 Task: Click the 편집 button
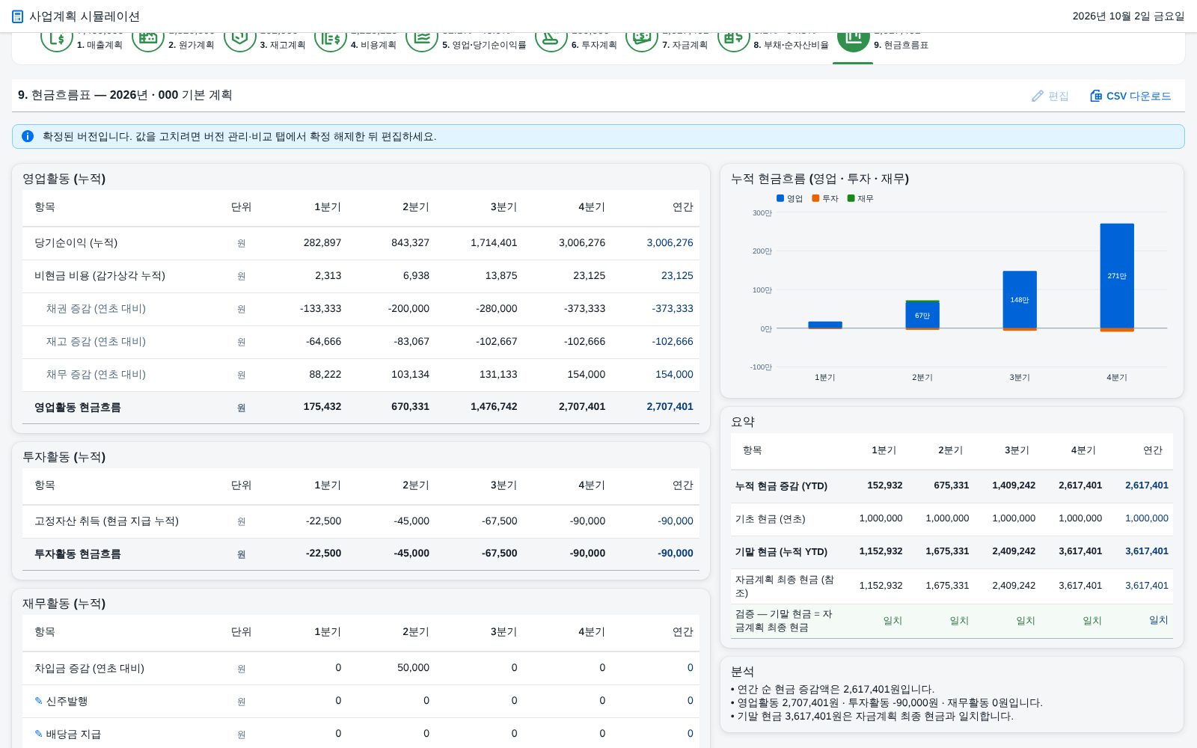point(1050,96)
